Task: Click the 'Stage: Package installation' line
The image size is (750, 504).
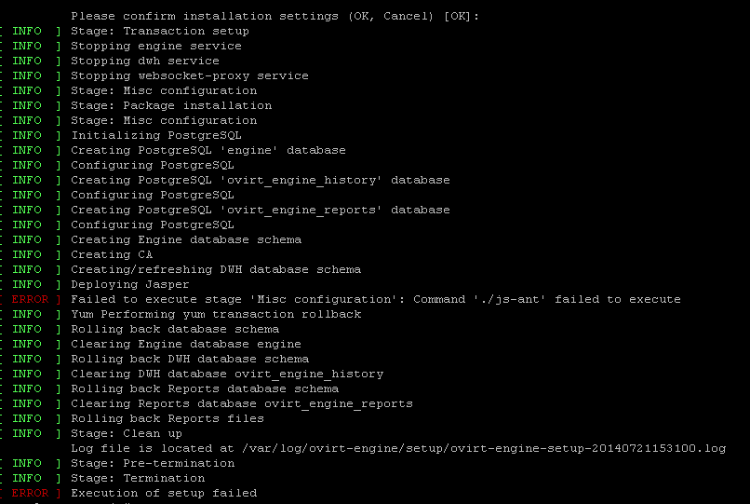Action: click(171, 105)
